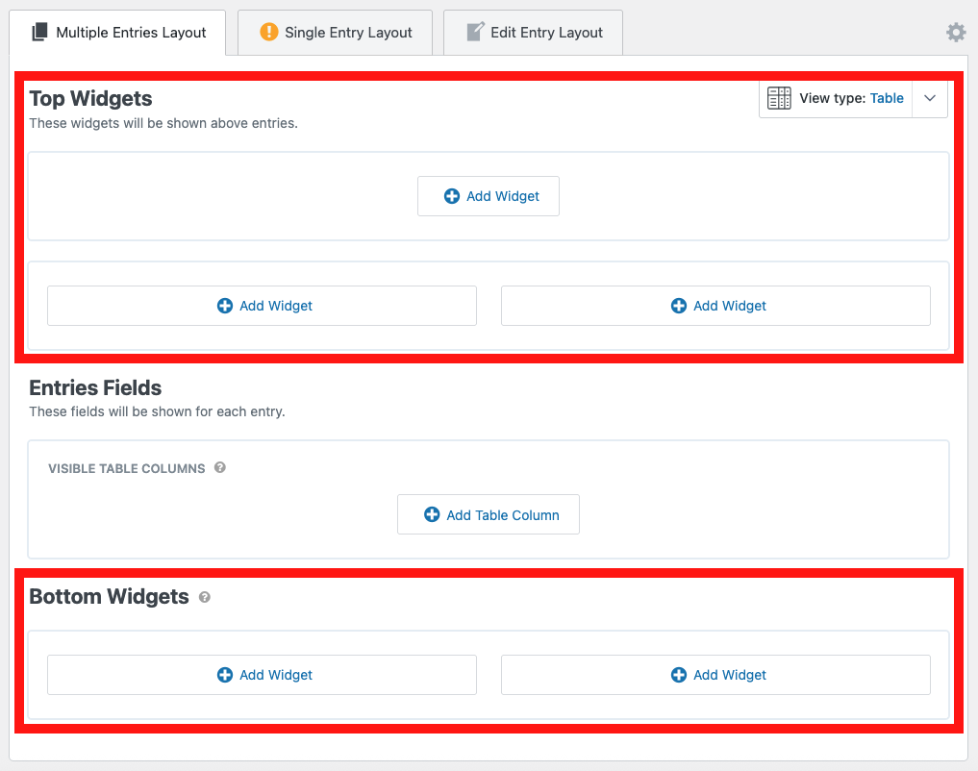This screenshot has width=978, height=771.
Task: Click the help icon beside Bottom Widgets heading
Action: (x=203, y=597)
